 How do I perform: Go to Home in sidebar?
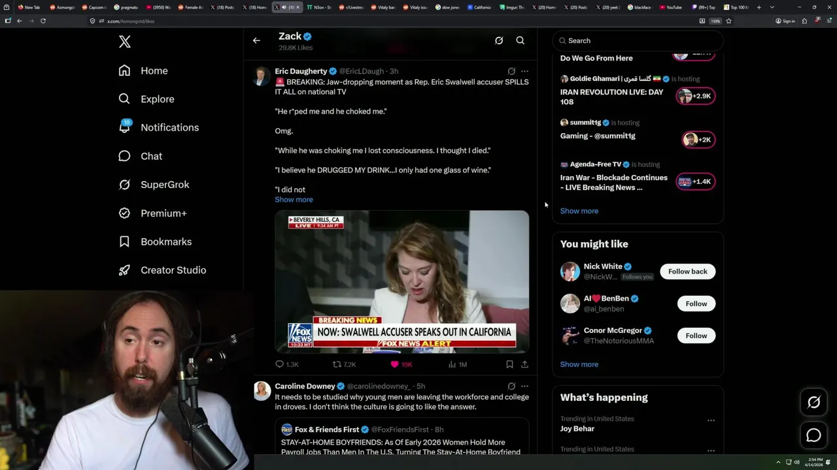tap(143, 70)
